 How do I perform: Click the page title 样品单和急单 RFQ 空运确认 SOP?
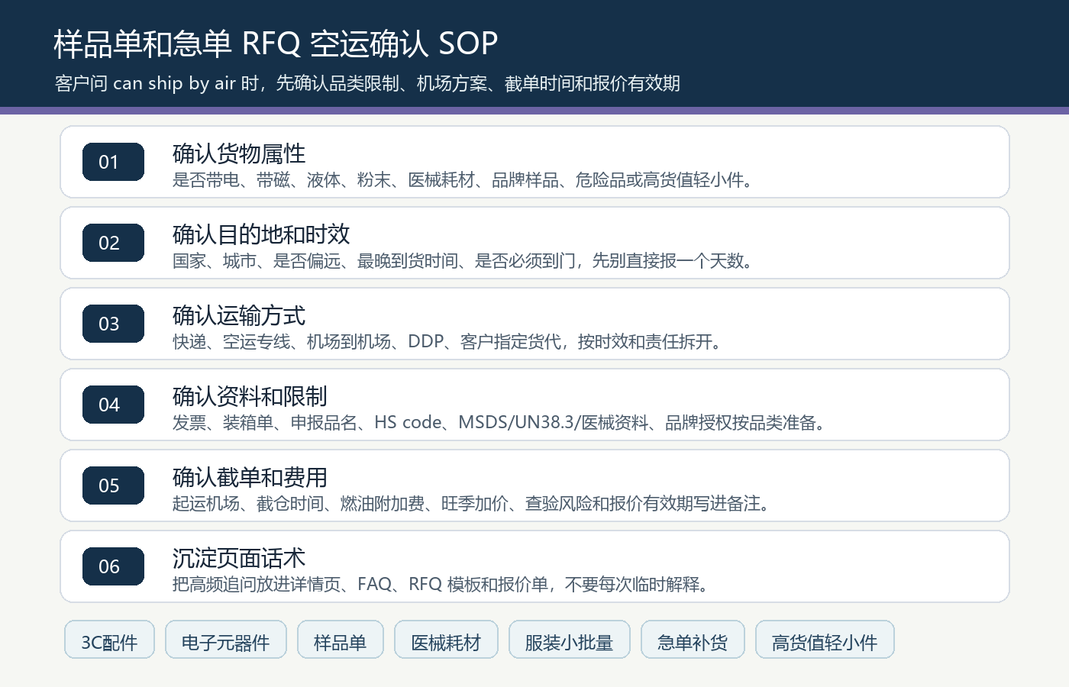[276, 44]
